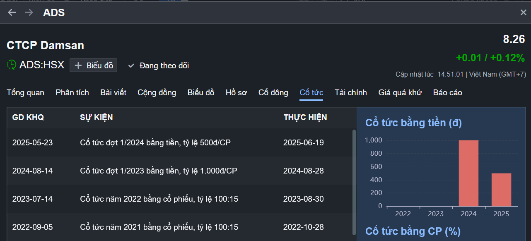
Task: Click the dividend table vertical scrollbar
Action: coord(354,182)
